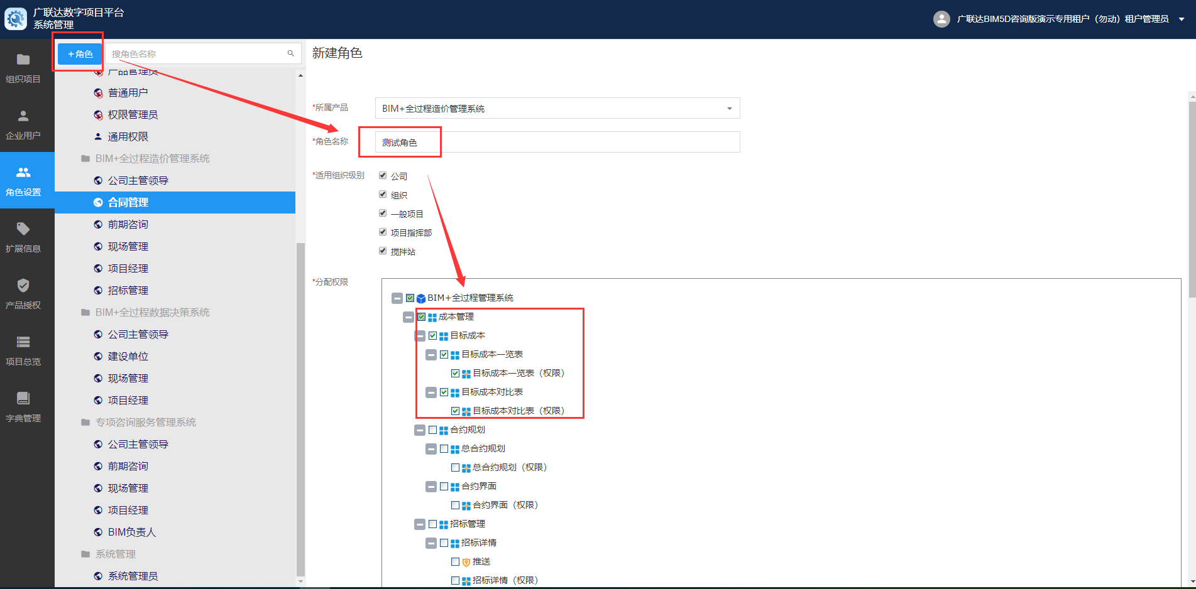This screenshot has height=589, width=1196.
Task: Collapse the 合约规划 tree node
Action: 420,430
